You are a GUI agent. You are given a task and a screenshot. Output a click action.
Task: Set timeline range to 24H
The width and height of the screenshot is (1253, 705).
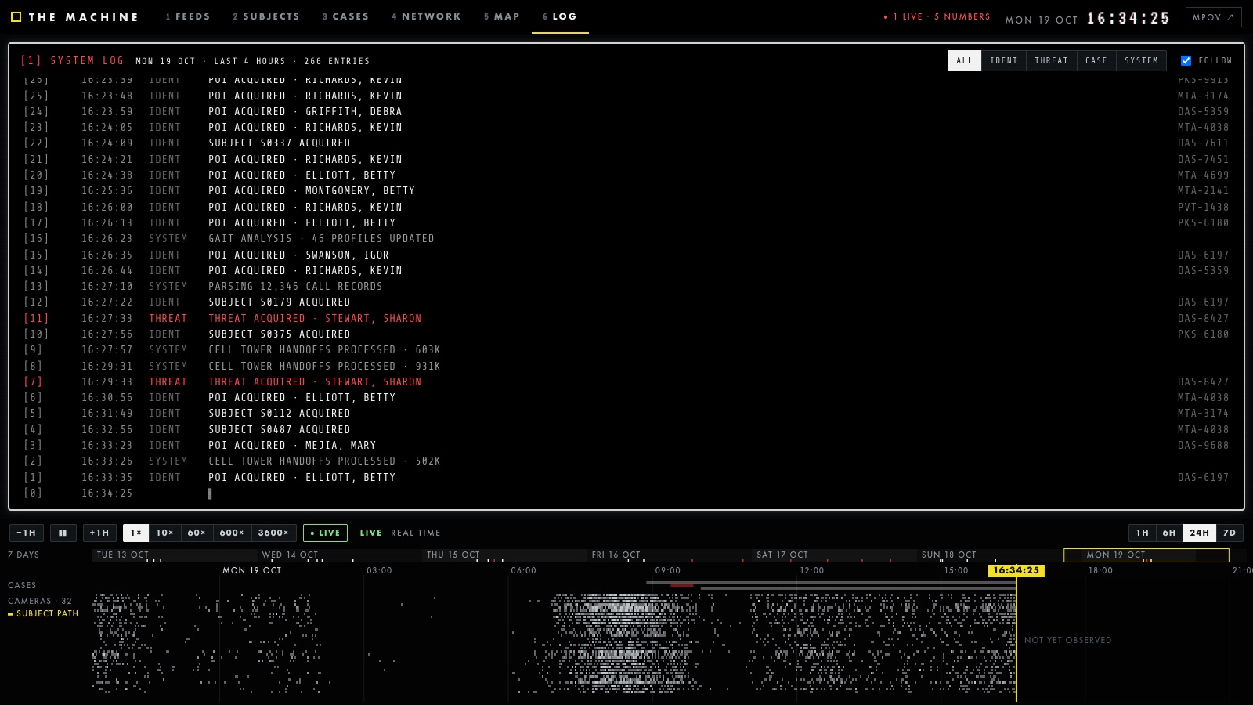tap(1199, 533)
